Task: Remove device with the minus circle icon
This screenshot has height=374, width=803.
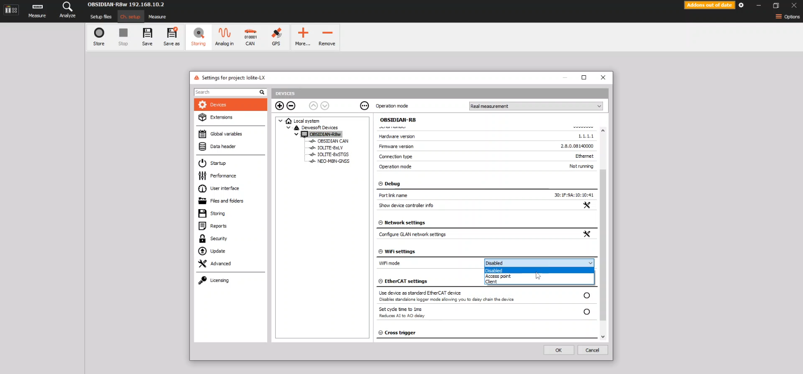Action: [291, 106]
